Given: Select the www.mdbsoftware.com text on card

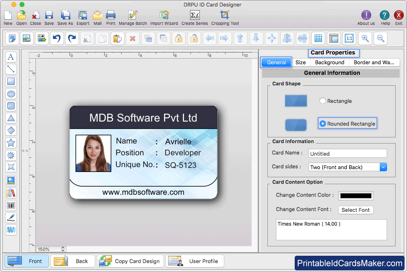Looking at the screenshot, I should tap(143, 192).
